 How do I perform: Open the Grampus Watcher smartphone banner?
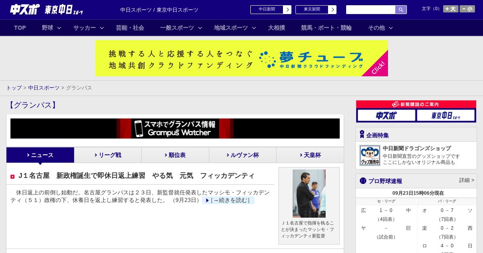[x=175, y=129]
